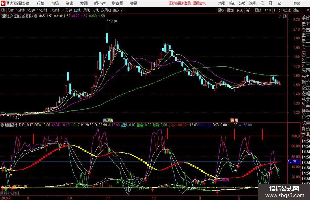This screenshot has width=310, height=200.
Task: Click the KDJ底背 signal label
Action: pos(223,180)
